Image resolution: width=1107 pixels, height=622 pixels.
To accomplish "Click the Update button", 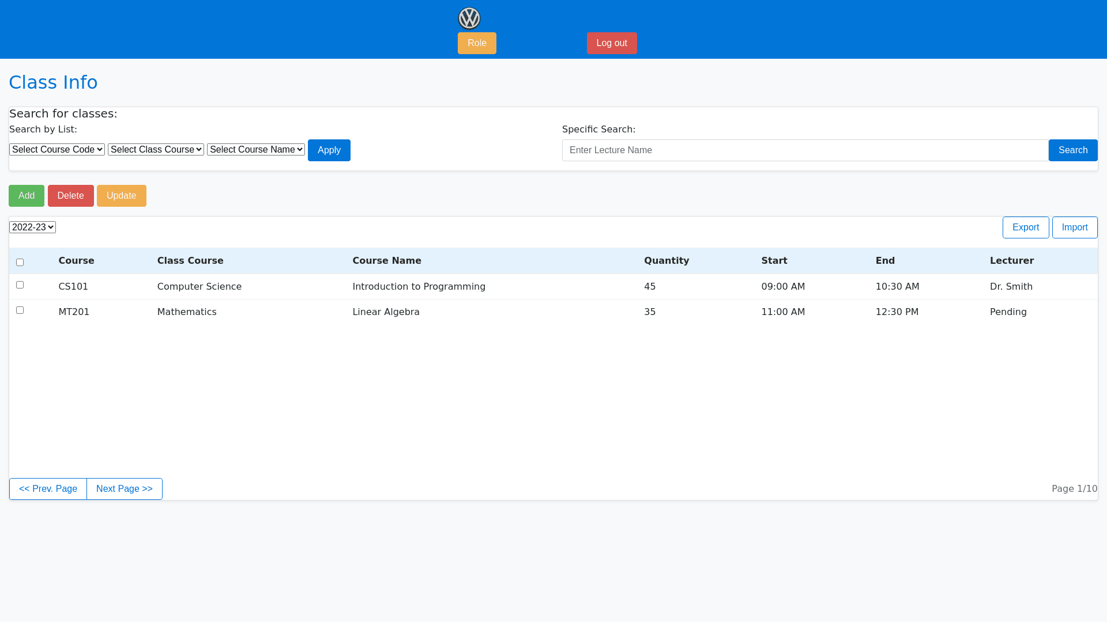I will (x=121, y=195).
